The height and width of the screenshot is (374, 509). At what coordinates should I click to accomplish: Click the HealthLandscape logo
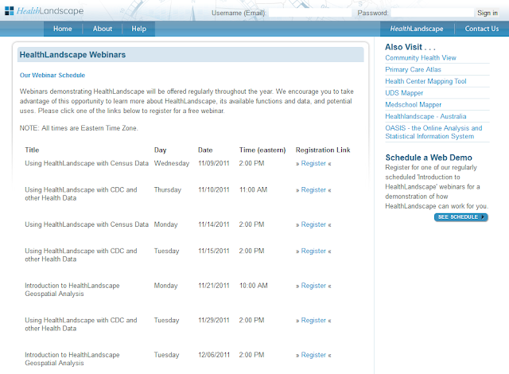(x=45, y=11)
